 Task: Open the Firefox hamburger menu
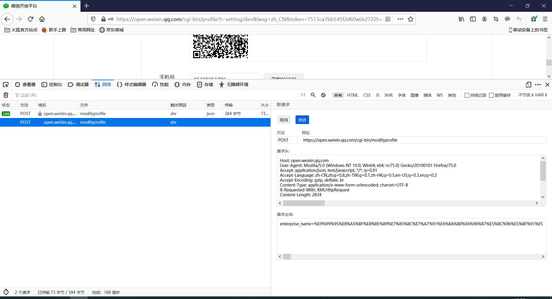click(545, 19)
